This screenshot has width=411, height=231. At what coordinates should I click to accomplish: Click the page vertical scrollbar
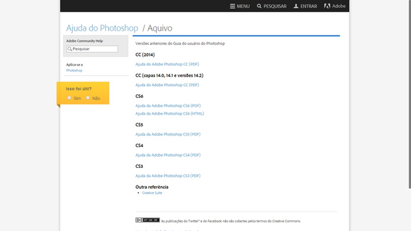click(410, 94)
